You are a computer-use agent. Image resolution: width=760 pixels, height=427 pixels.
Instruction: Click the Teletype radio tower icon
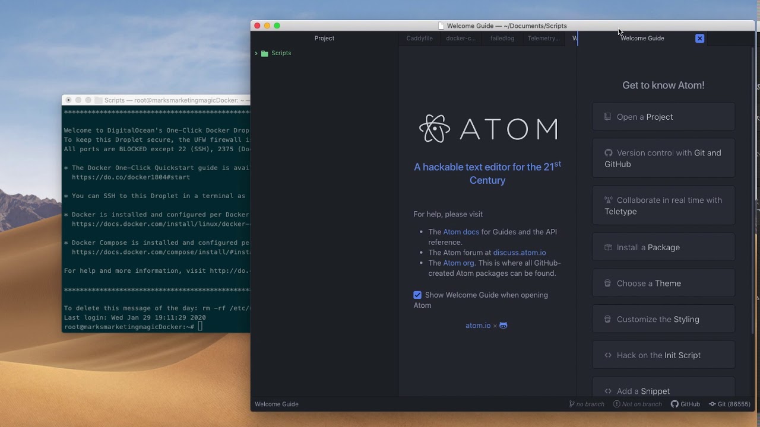pos(608,200)
